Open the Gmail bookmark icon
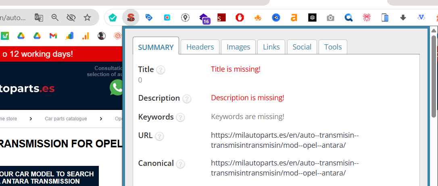This screenshot has width=438, height=186. pyautogui.click(x=53, y=36)
